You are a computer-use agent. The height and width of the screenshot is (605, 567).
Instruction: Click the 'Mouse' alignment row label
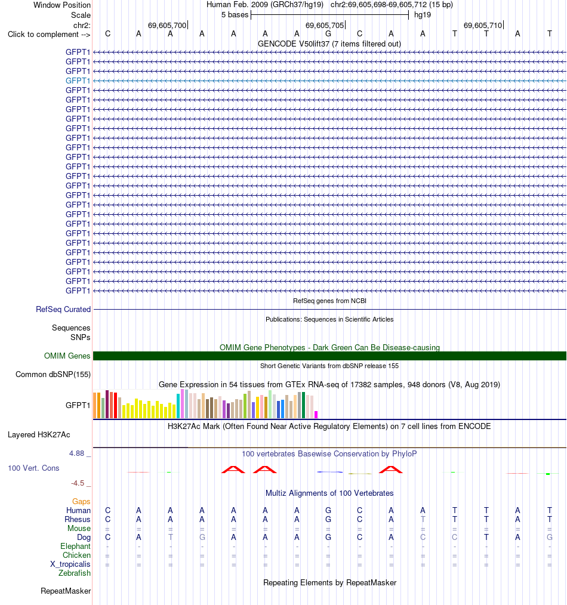[79, 528]
